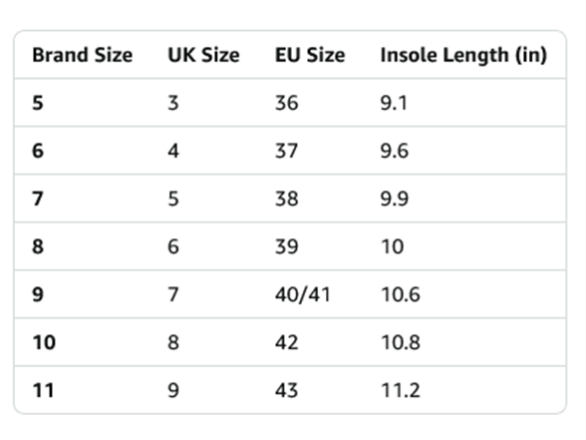Select brand size 6 row label
The image size is (586, 440).
tap(38, 151)
